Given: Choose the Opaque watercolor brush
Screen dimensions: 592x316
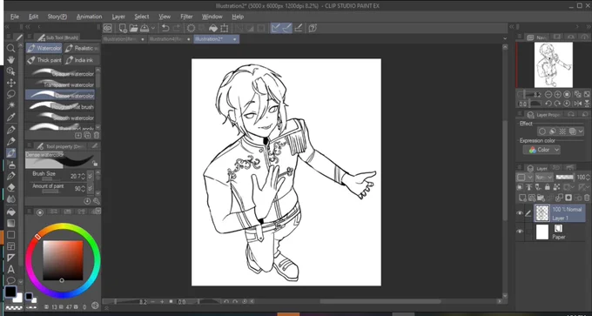Looking at the screenshot, I should point(60,74).
